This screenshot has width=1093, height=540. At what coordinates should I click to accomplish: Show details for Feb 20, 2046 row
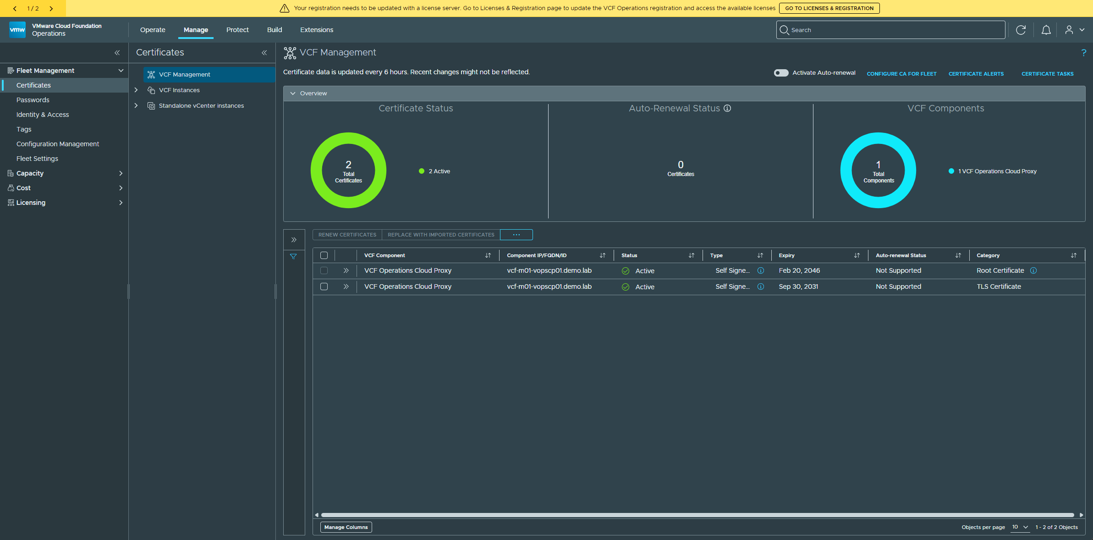pyautogui.click(x=346, y=270)
